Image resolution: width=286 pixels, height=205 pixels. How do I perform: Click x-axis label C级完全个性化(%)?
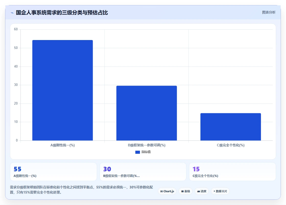(x=231, y=145)
